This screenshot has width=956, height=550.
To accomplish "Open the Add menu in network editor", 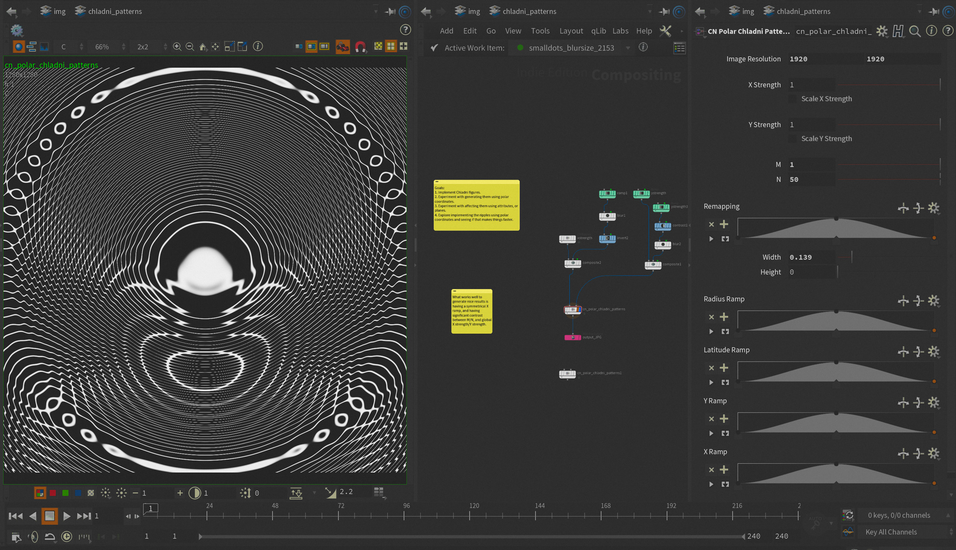I will click(446, 31).
